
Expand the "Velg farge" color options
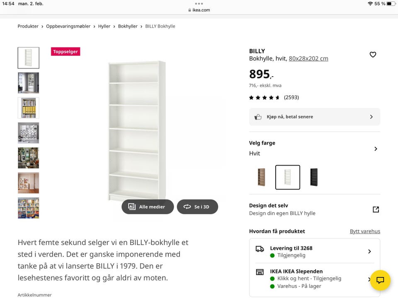click(x=376, y=149)
